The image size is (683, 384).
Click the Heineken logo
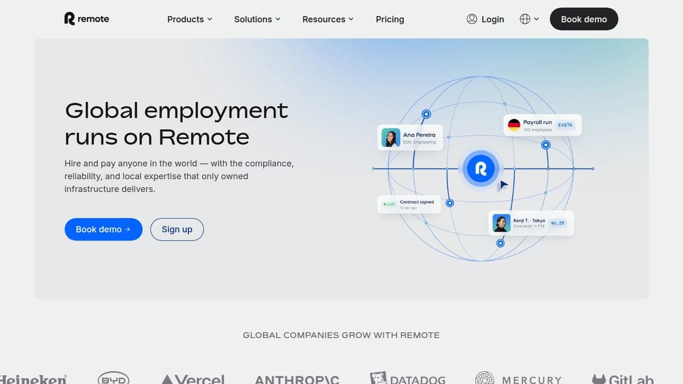[x=33, y=379]
